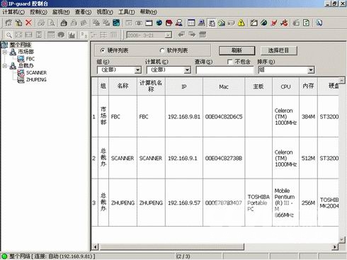347x260 pixels.
Task: Click the magnifier search icon in second toolbar
Action: (x=8, y=35)
